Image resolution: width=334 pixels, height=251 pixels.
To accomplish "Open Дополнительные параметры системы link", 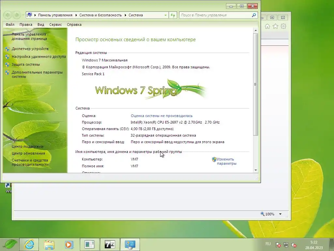I will (37, 74).
